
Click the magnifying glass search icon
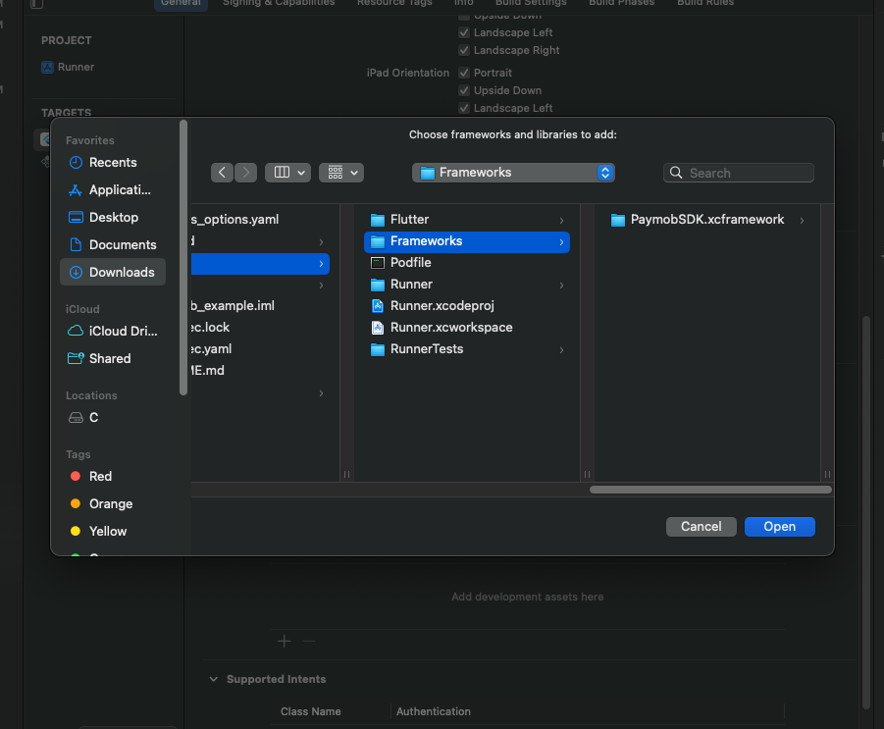point(676,173)
